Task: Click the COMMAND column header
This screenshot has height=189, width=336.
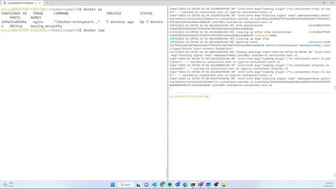Action: pos(61,13)
